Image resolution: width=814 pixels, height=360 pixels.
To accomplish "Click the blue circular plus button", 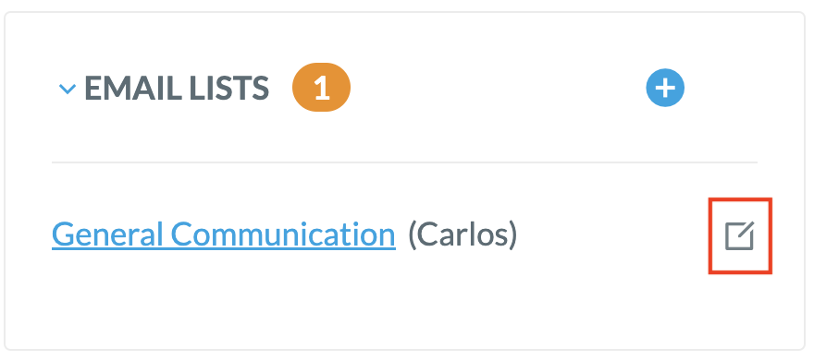I will [x=665, y=88].
